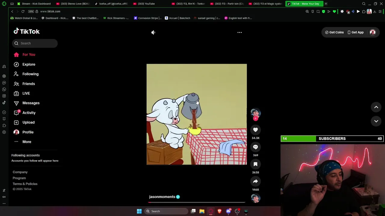Share the video via arrow icon (1468)

click(255, 181)
